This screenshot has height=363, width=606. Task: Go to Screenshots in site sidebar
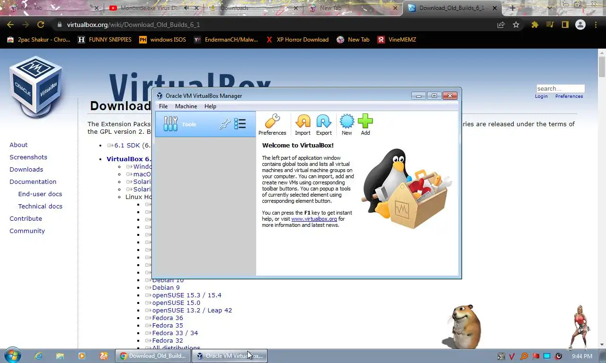click(28, 157)
